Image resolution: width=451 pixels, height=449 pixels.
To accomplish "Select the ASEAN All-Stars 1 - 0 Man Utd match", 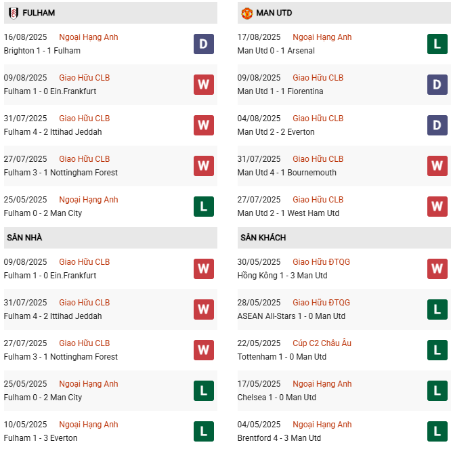I will pos(291,316).
